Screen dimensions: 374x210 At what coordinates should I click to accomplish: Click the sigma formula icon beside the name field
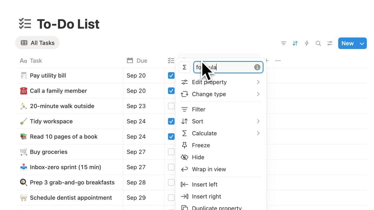coord(185,67)
